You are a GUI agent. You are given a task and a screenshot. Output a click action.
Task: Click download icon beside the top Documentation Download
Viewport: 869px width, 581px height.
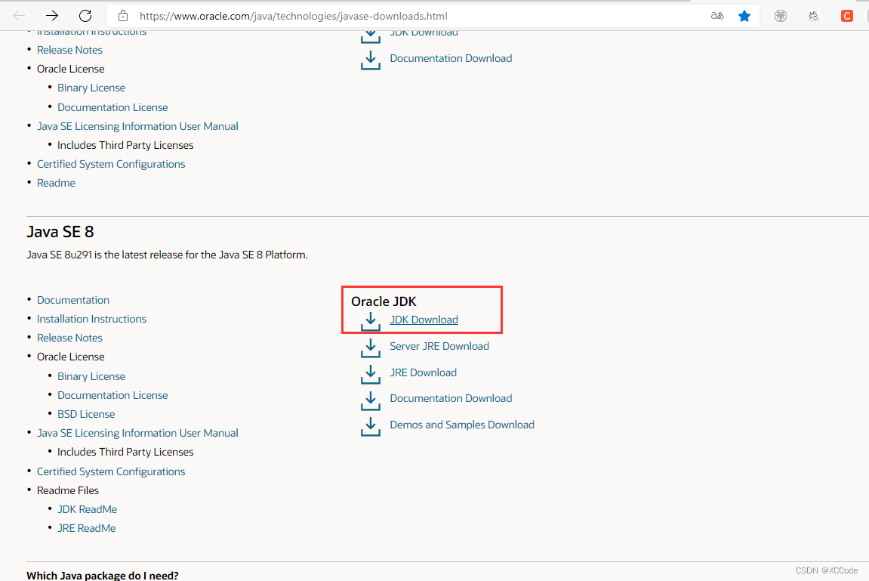[x=370, y=60]
